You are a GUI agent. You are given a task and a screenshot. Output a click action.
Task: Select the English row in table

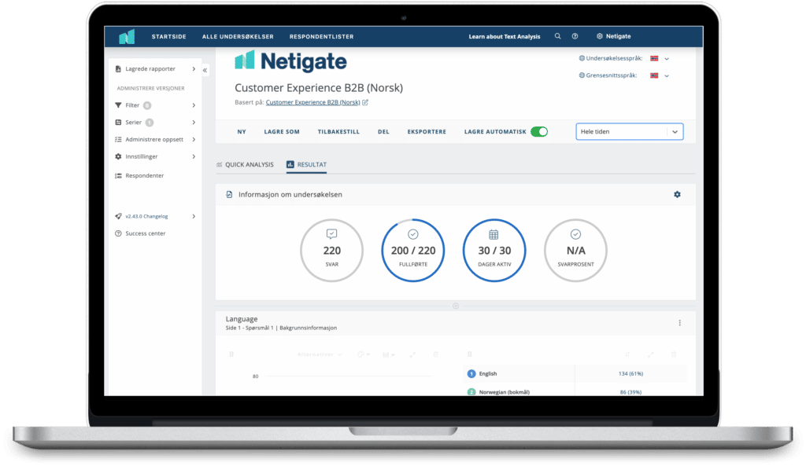pyautogui.click(x=575, y=373)
